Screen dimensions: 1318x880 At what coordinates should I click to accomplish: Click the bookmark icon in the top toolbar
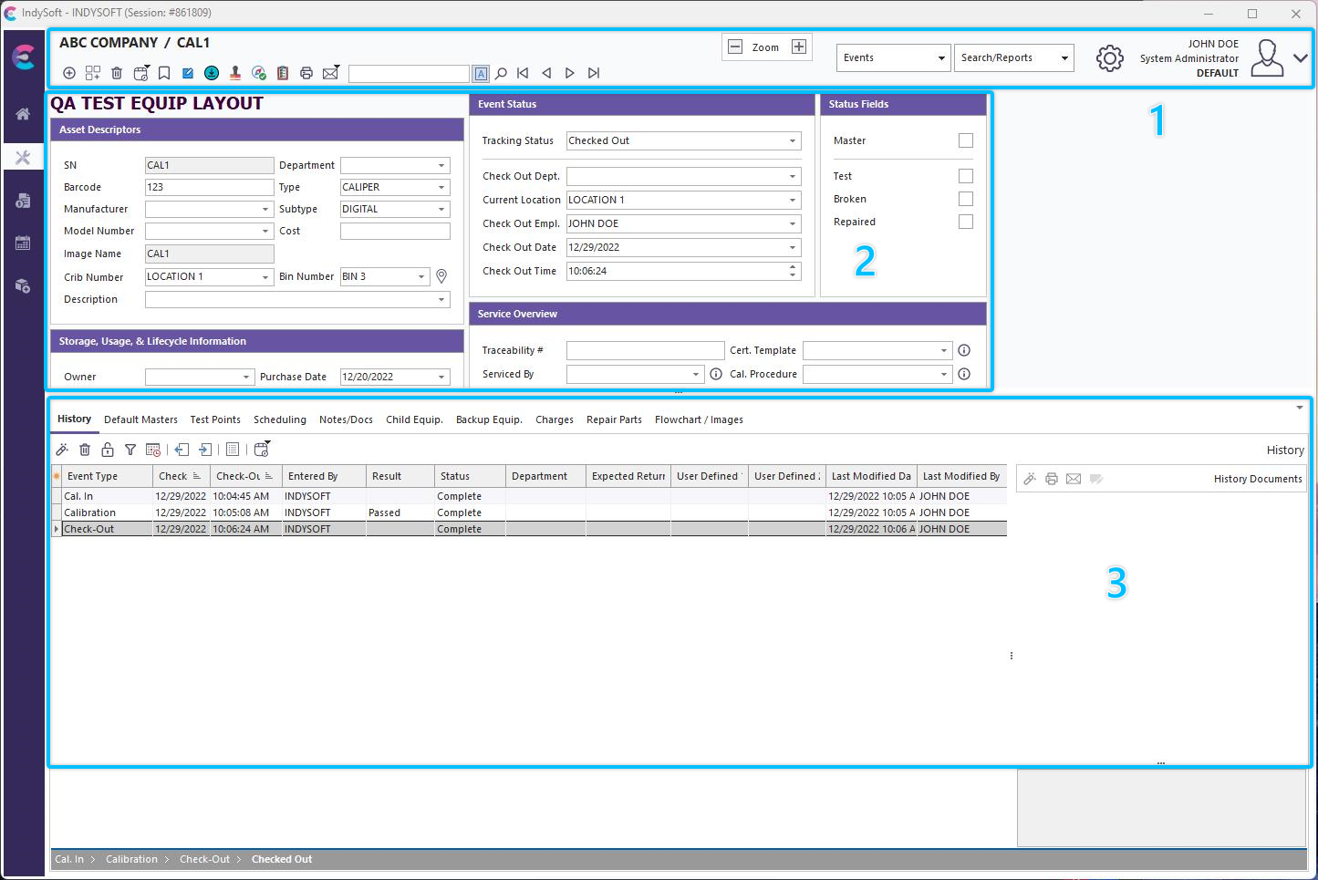pos(164,73)
